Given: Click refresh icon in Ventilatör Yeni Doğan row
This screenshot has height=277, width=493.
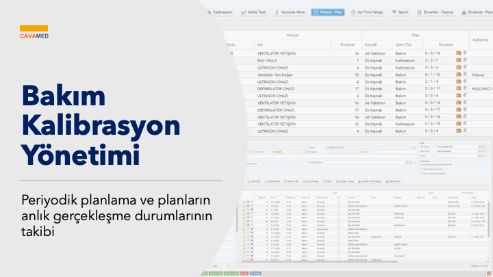Looking at the screenshot, I should (466, 74).
